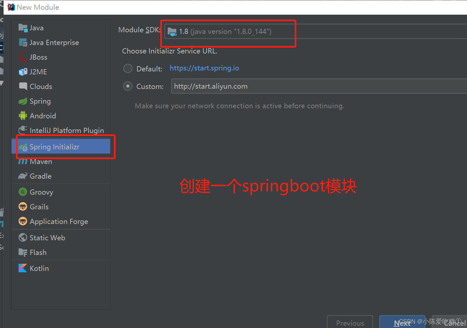Select Spring Initializr module type
This screenshot has width=467, height=328.
pyautogui.click(x=61, y=147)
